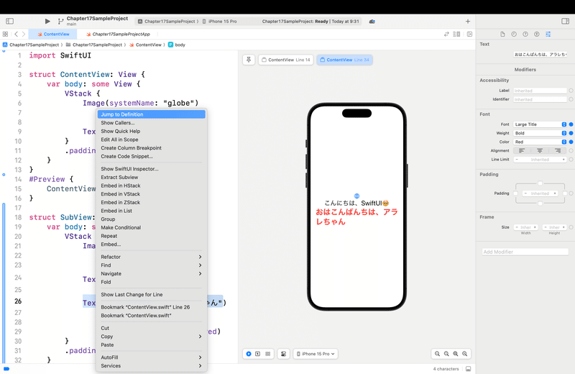575x374 pixels.
Task: Zoom out the preview canvas
Action: pyautogui.click(x=437, y=354)
